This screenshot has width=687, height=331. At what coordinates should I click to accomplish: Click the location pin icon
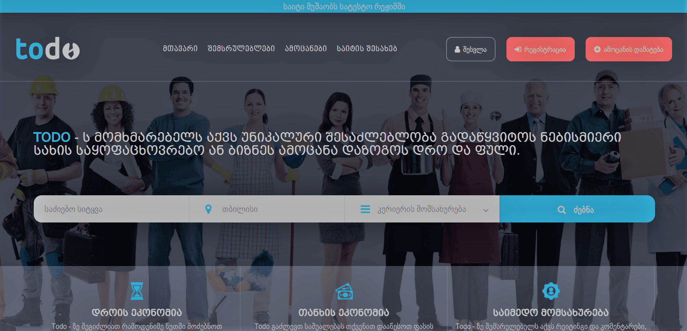(208, 209)
